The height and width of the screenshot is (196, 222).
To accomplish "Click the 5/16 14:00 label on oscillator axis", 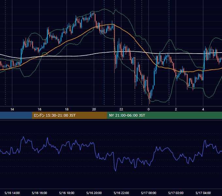I will (x=12, y=193).
